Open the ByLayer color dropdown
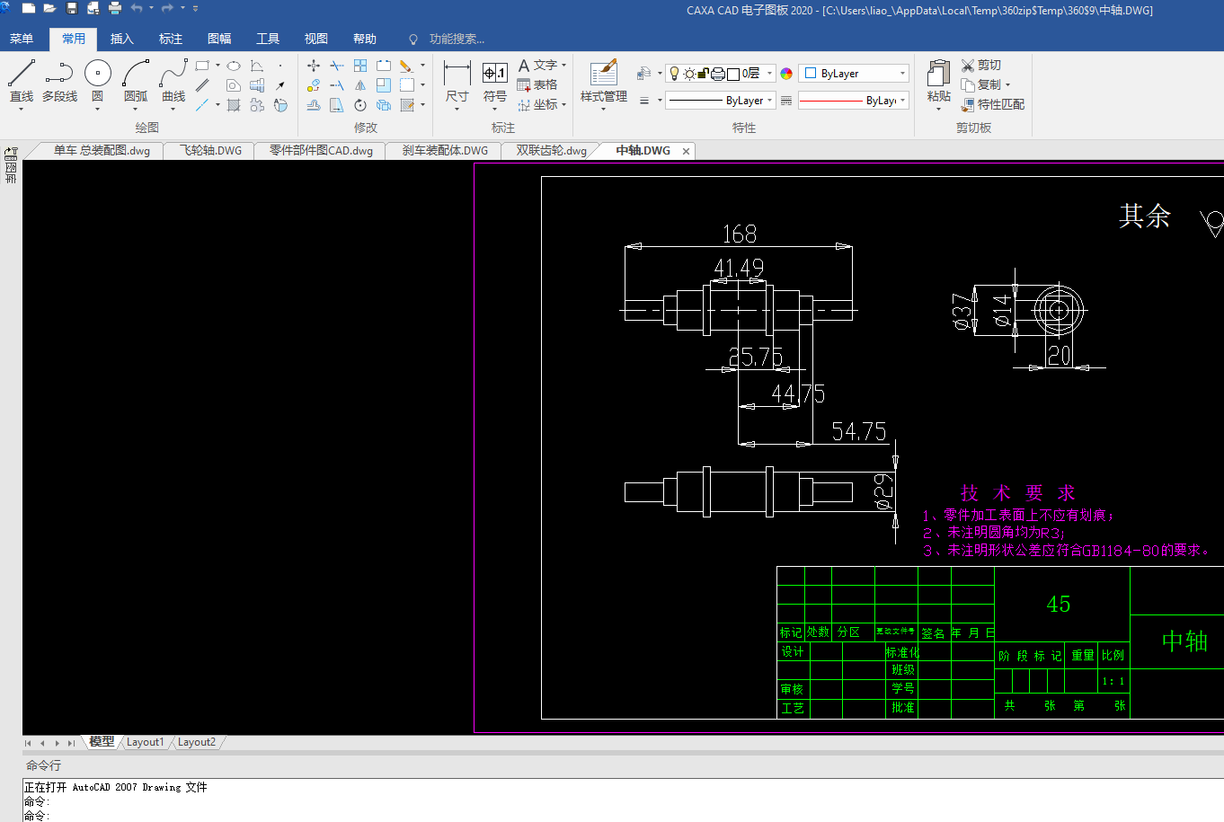Screen dimensions: 1224x822 [854, 74]
